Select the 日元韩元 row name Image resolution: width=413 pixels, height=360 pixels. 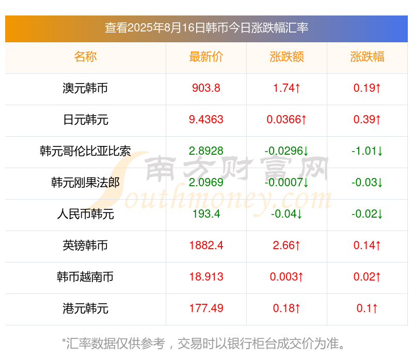[x=85, y=120]
